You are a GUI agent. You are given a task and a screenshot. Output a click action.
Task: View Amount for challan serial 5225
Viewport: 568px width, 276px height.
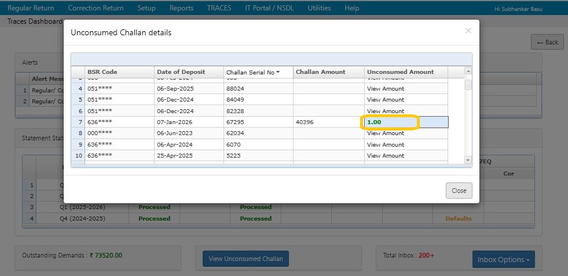point(386,156)
